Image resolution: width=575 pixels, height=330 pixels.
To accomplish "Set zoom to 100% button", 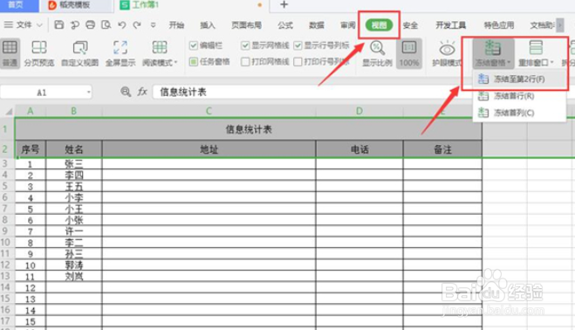I will click(409, 53).
